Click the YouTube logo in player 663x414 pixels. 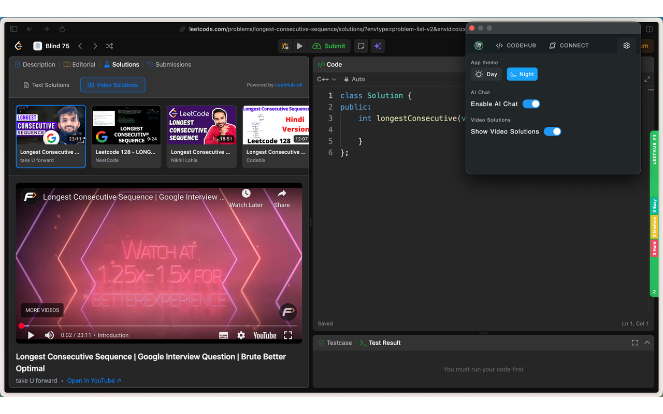[265, 335]
